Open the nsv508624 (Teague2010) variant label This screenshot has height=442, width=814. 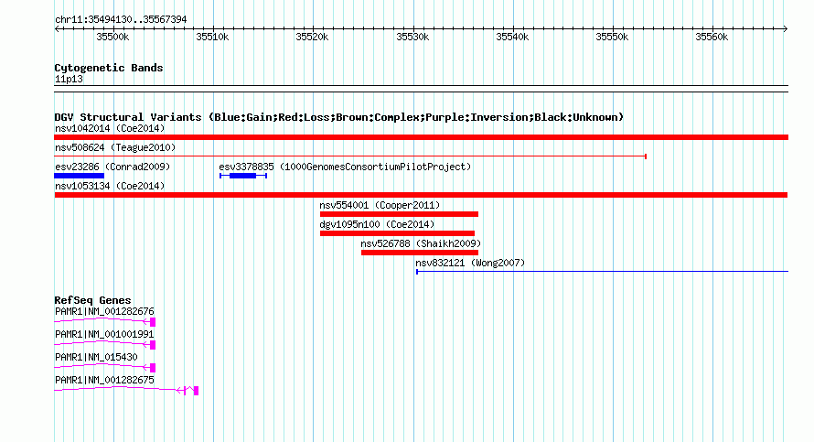[x=115, y=147]
